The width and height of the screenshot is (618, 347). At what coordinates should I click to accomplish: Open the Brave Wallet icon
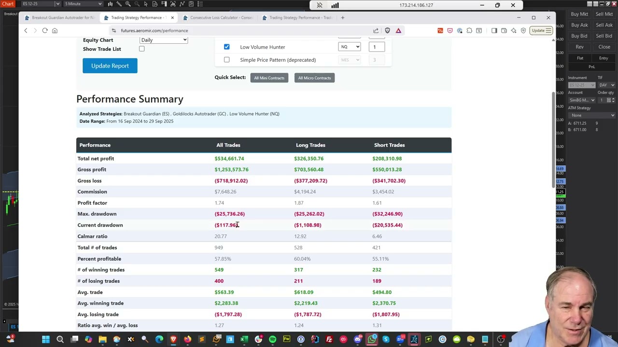pyautogui.click(x=504, y=30)
